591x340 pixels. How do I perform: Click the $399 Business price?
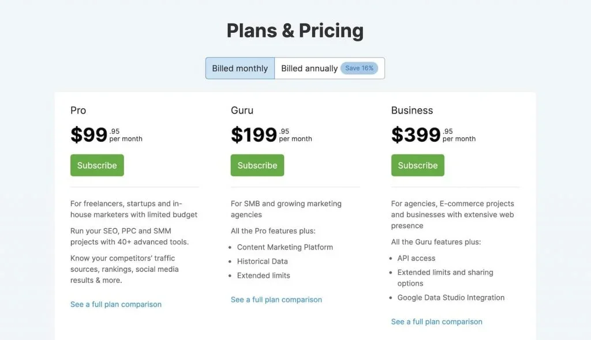tap(416, 135)
